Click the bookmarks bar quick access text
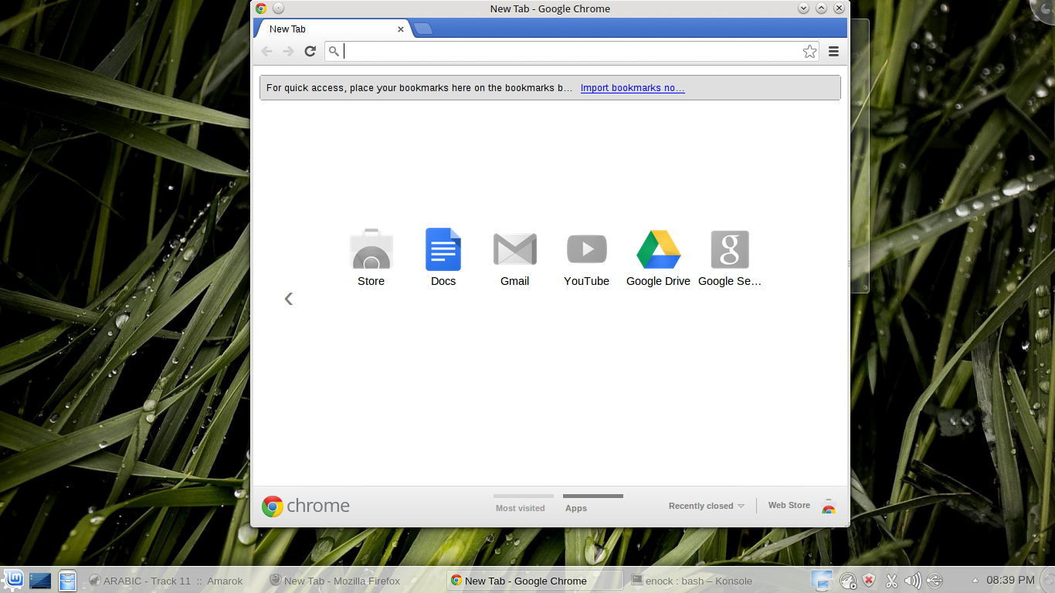This screenshot has width=1055, height=593. [419, 88]
